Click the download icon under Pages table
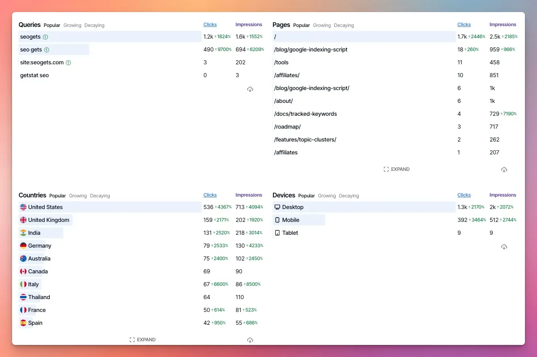 tap(504, 170)
